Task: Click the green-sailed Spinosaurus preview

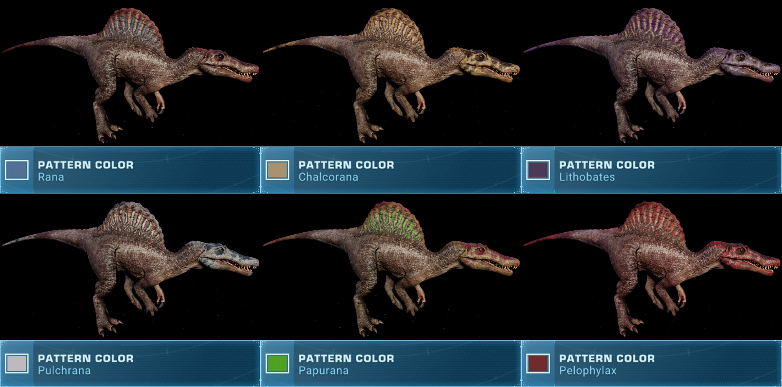Action: [x=391, y=269]
